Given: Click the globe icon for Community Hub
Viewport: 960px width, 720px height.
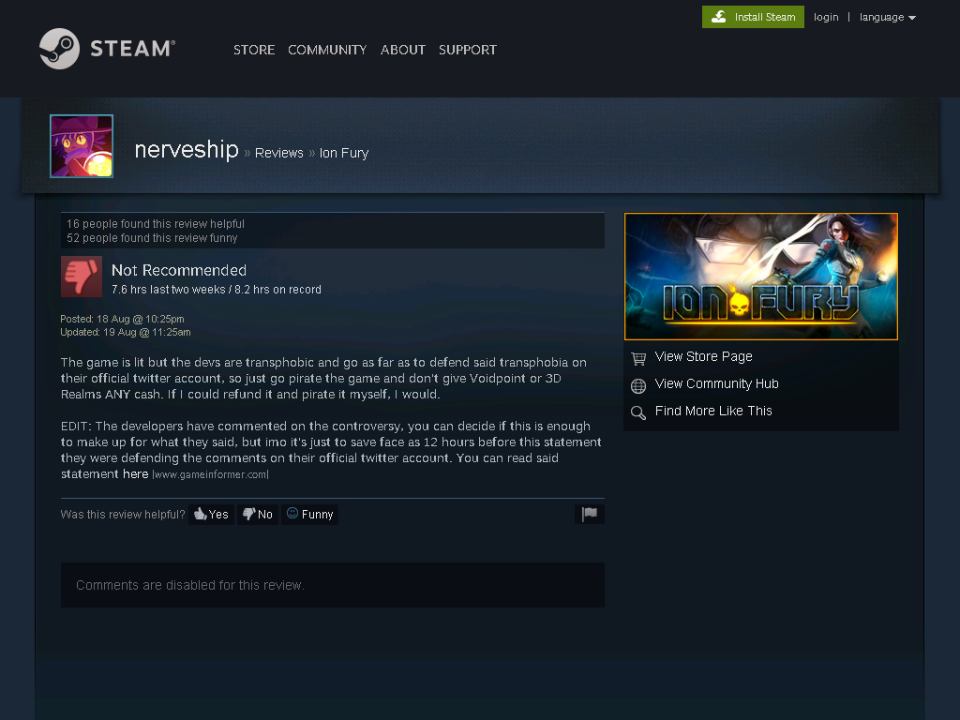Looking at the screenshot, I should click(638, 385).
